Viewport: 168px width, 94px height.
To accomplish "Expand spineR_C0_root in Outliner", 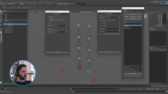I will (5, 23).
